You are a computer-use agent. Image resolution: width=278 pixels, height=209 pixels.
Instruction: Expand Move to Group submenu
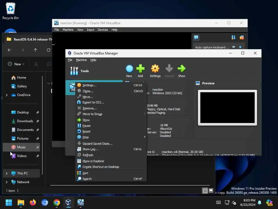tap(111, 114)
